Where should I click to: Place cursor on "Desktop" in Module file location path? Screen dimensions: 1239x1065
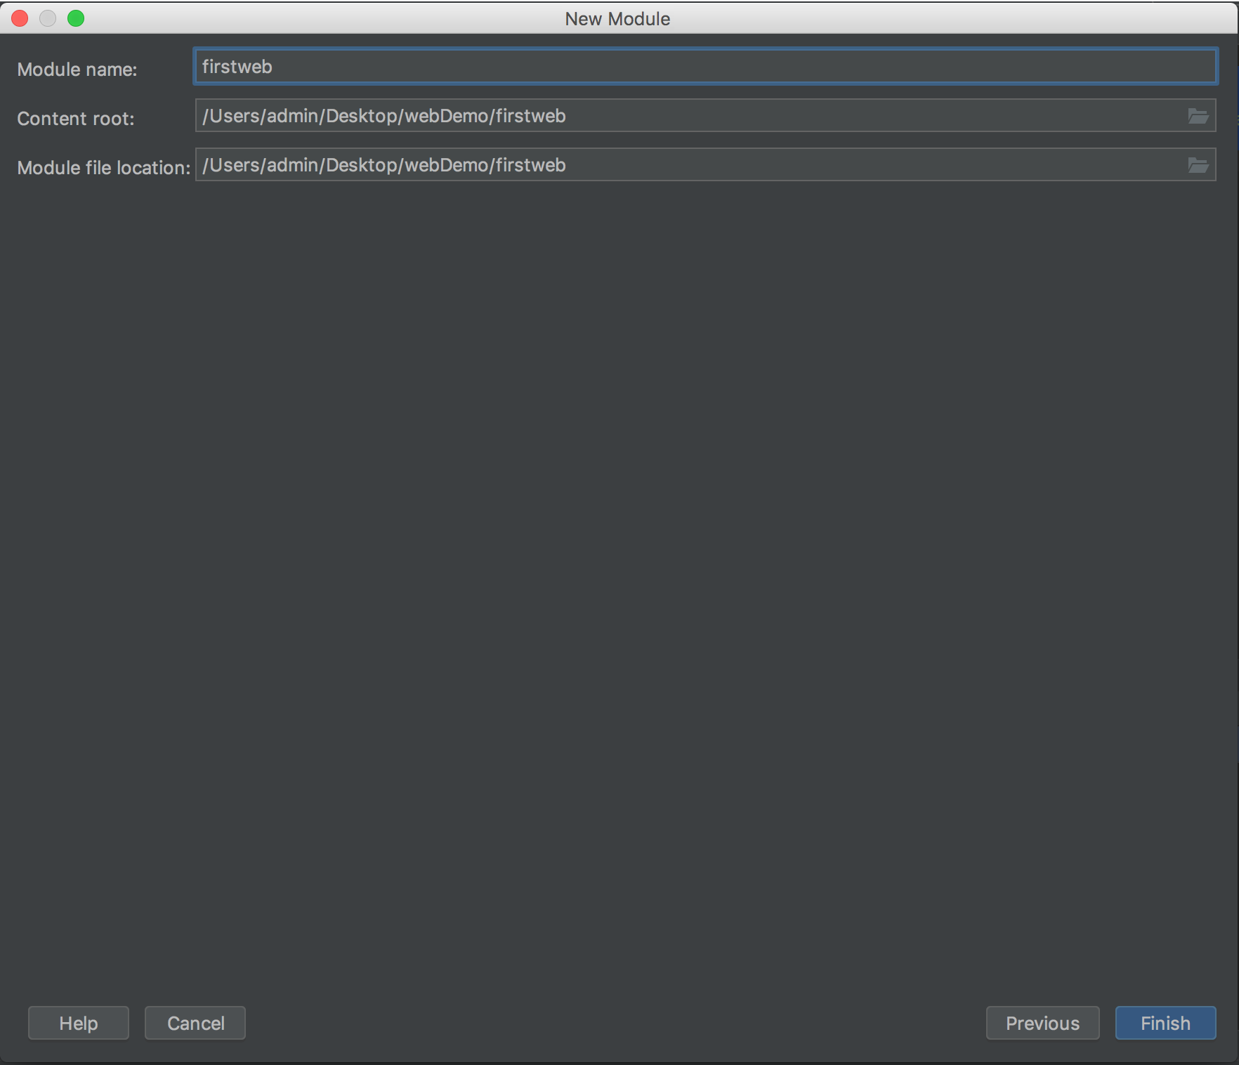(362, 165)
